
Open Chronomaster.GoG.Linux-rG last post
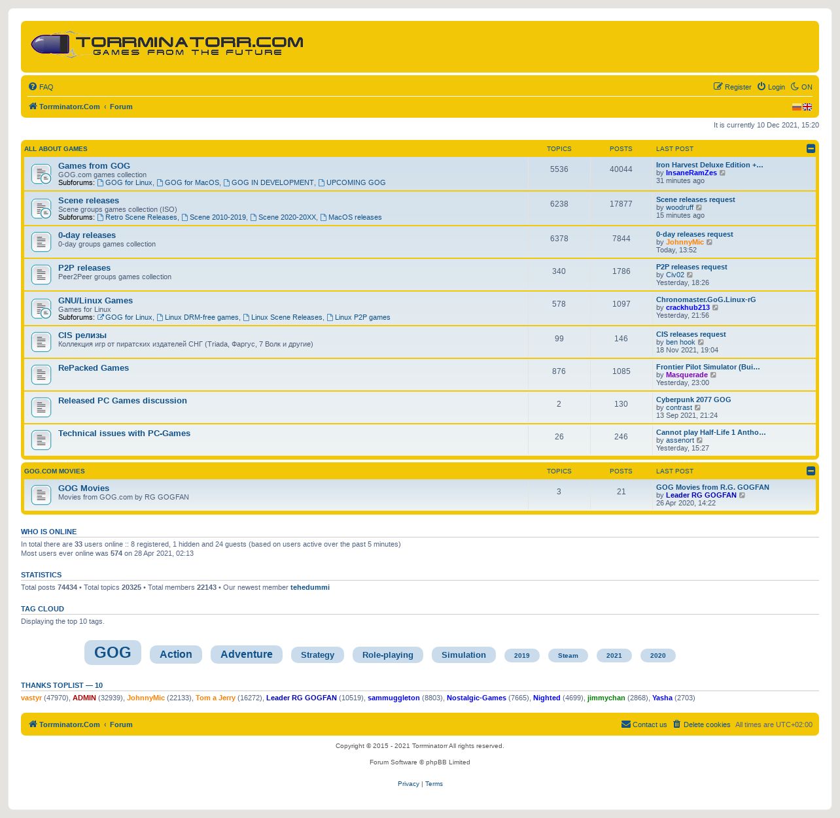coord(706,299)
